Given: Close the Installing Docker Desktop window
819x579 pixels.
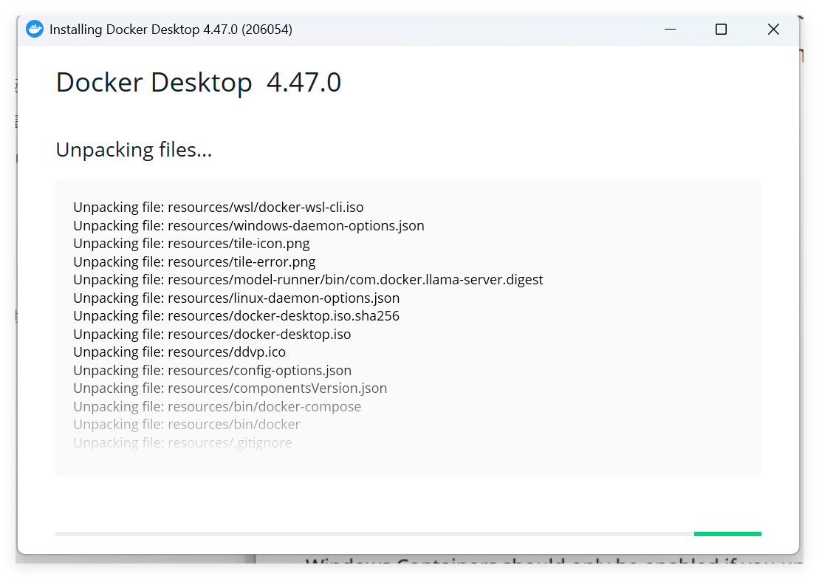Looking at the screenshot, I should pyautogui.click(x=773, y=30).
